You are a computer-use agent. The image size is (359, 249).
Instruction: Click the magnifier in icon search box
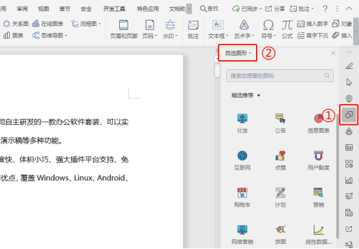(x=327, y=75)
